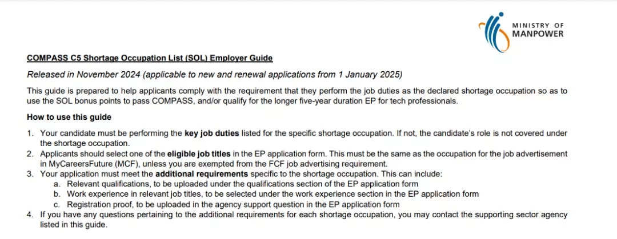Click the bold 'key job duties' phrase
This screenshot has height=239, width=617.
[x=212, y=133]
